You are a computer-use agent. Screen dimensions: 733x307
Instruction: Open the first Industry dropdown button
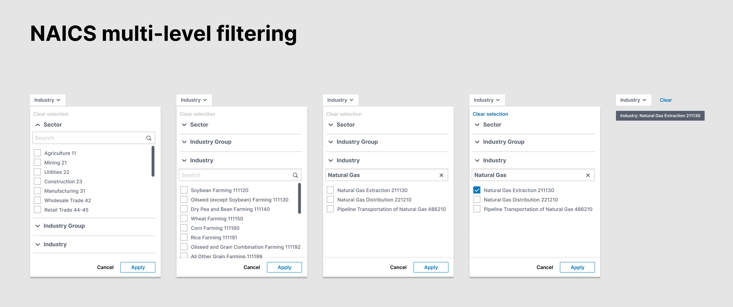[47, 100]
